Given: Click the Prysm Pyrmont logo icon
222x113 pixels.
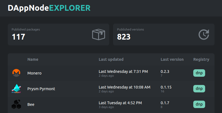Looking at the screenshot, I should [x=16, y=89].
